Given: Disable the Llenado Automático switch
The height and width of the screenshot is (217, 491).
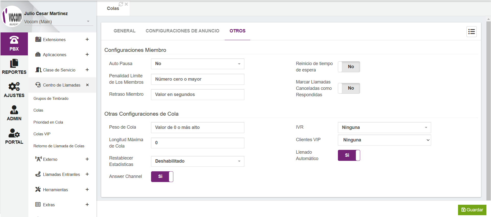Looking at the screenshot, I should [x=349, y=155].
